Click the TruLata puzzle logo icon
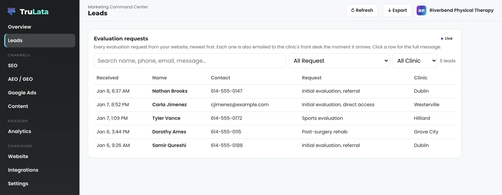Image resolution: width=502 pixels, height=195 pixels. 12,12
